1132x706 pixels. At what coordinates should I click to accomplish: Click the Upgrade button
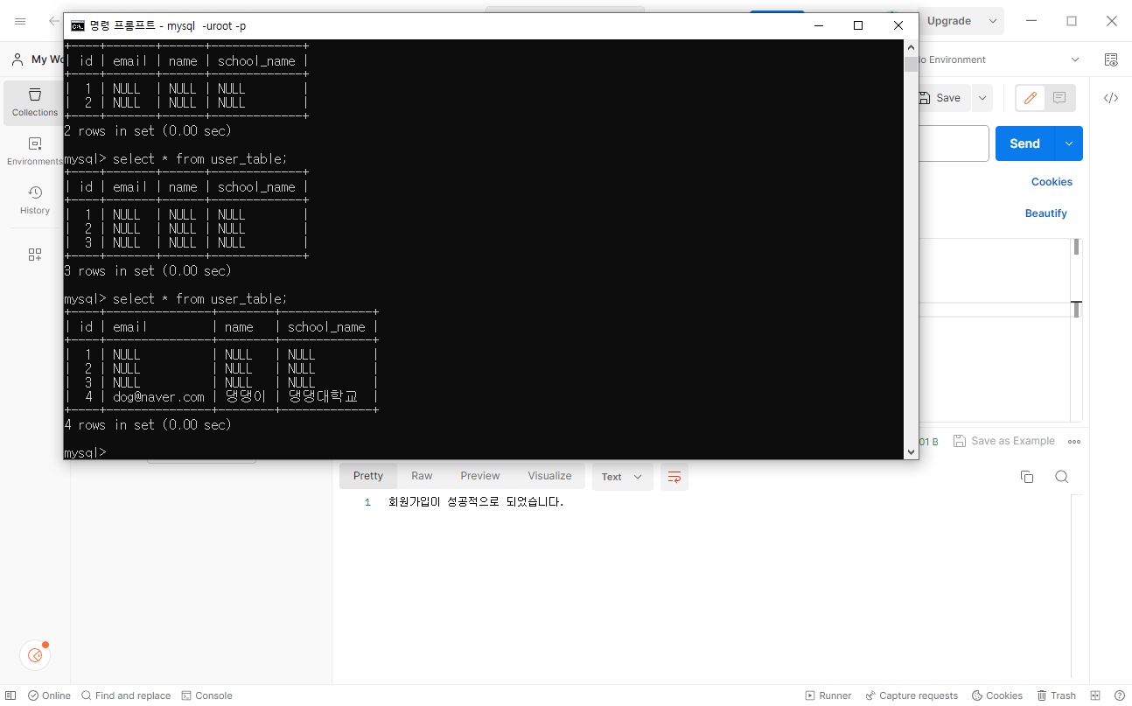[x=948, y=21]
